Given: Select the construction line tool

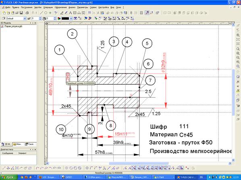Looking at the screenshot, I should tap(41, 13).
